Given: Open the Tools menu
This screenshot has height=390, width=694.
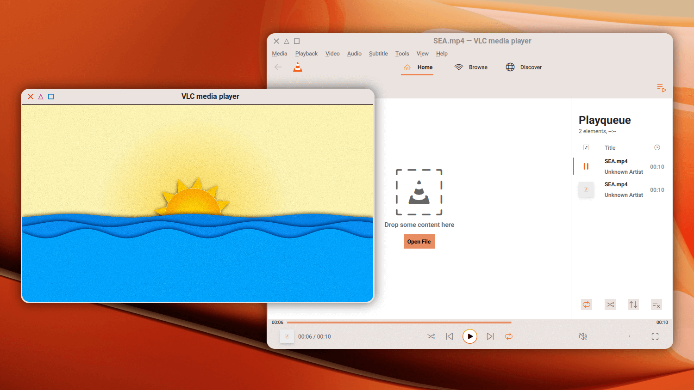Looking at the screenshot, I should 402,54.
